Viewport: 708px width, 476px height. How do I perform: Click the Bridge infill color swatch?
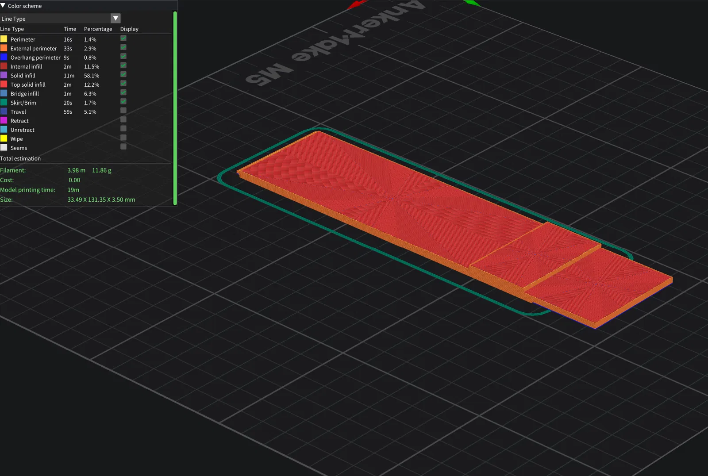(x=4, y=93)
